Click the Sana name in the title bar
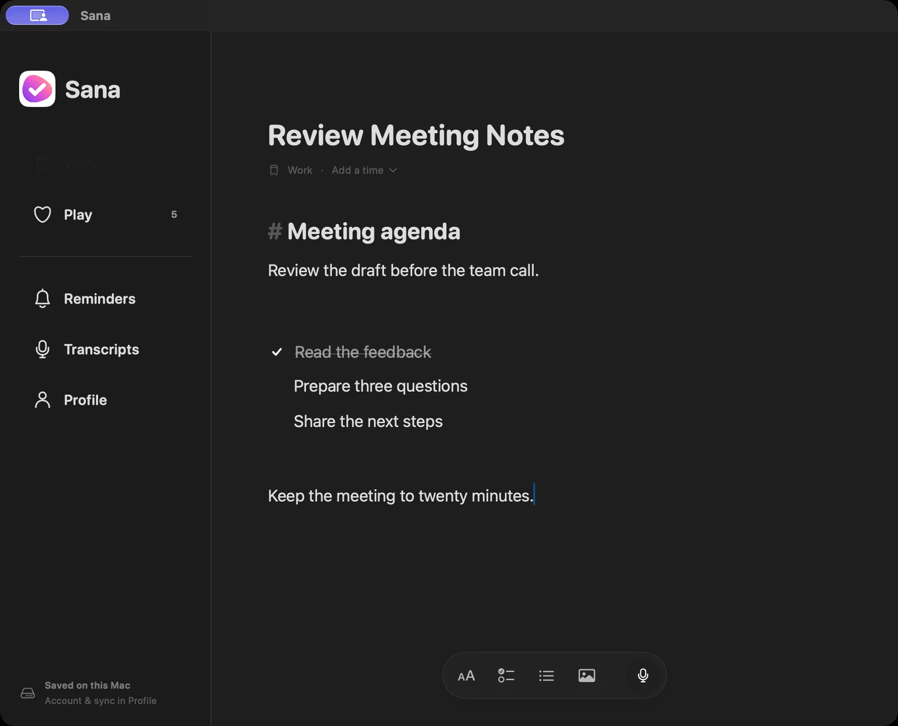898x726 pixels. point(95,16)
